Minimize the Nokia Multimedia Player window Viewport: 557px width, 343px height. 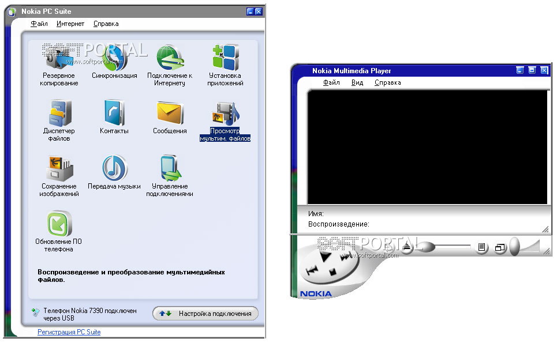[x=519, y=70]
